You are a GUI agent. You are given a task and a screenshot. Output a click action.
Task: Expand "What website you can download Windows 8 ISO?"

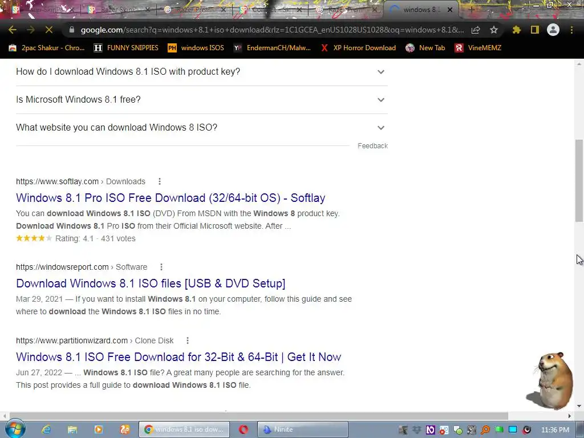click(201, 127)
